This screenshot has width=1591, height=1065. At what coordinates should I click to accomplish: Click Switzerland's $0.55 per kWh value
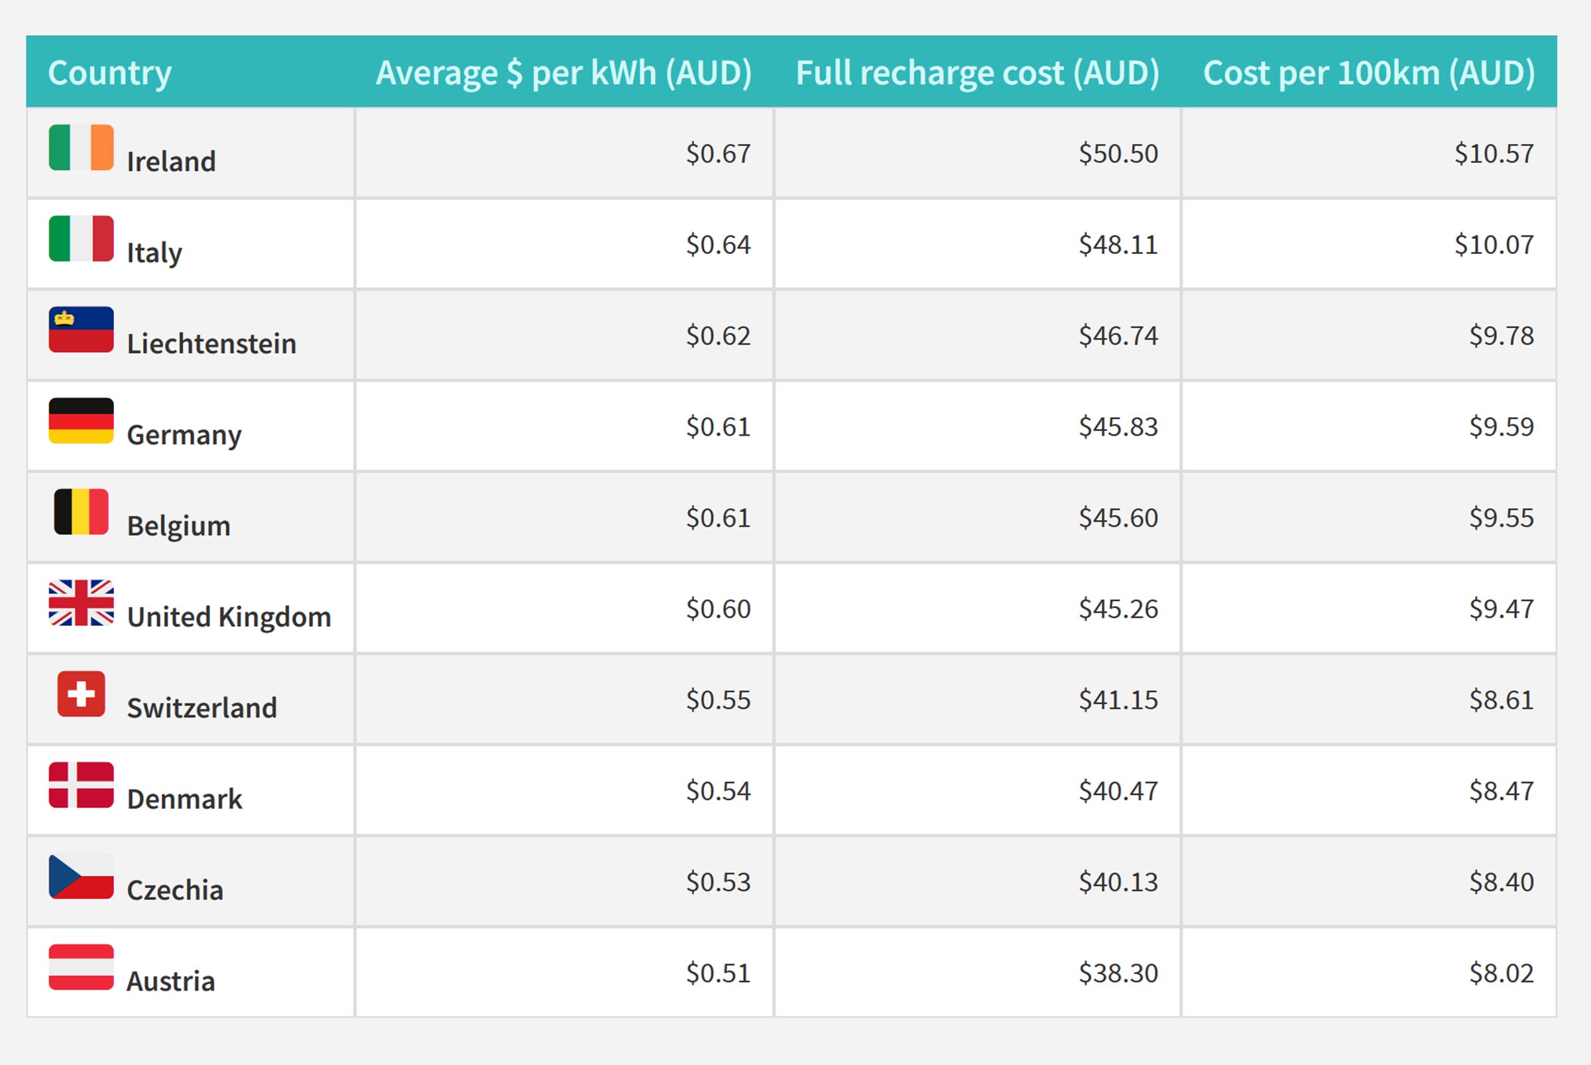coord(719,700)
